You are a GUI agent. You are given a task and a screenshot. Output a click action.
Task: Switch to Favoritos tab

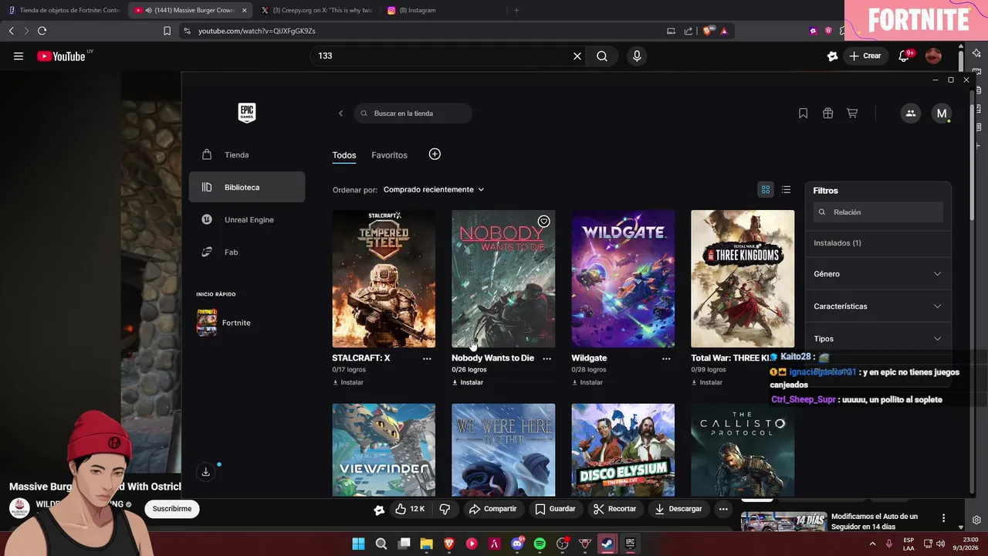pyautogui.click(x=389, y=155)
